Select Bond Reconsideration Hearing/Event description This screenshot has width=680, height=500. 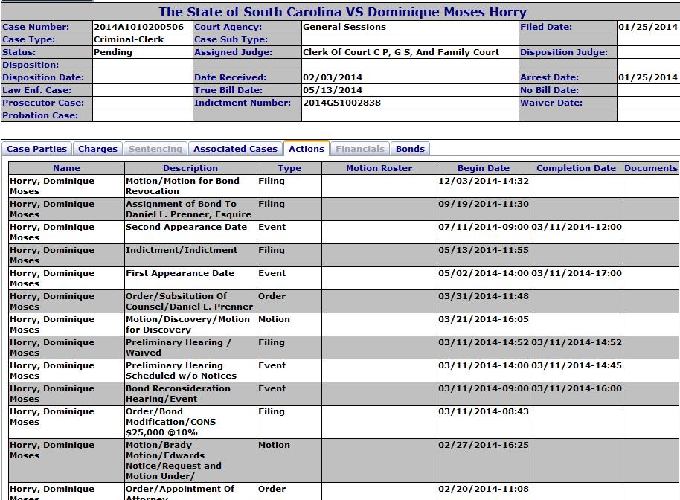point(179,394)
